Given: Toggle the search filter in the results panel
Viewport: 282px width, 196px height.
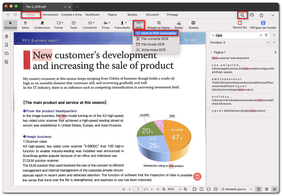Looking at the screenshot, I should tap(266, 35).
